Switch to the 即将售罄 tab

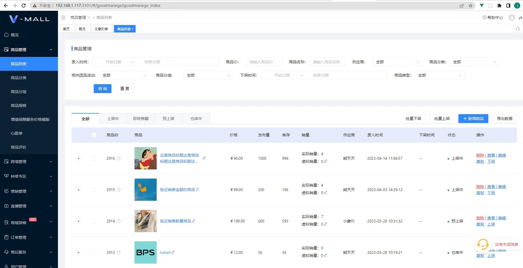pos(141,119)
